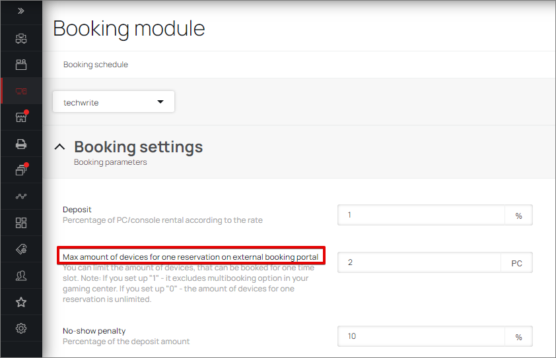The image size is (556, 358).
Task: Click the No-show penalty label
Action: [x=94, y=331]
